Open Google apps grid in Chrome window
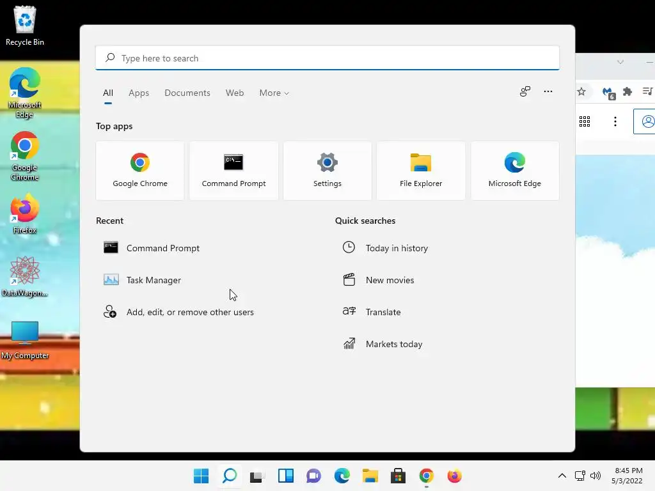The image size is (655, 491). 585,121
